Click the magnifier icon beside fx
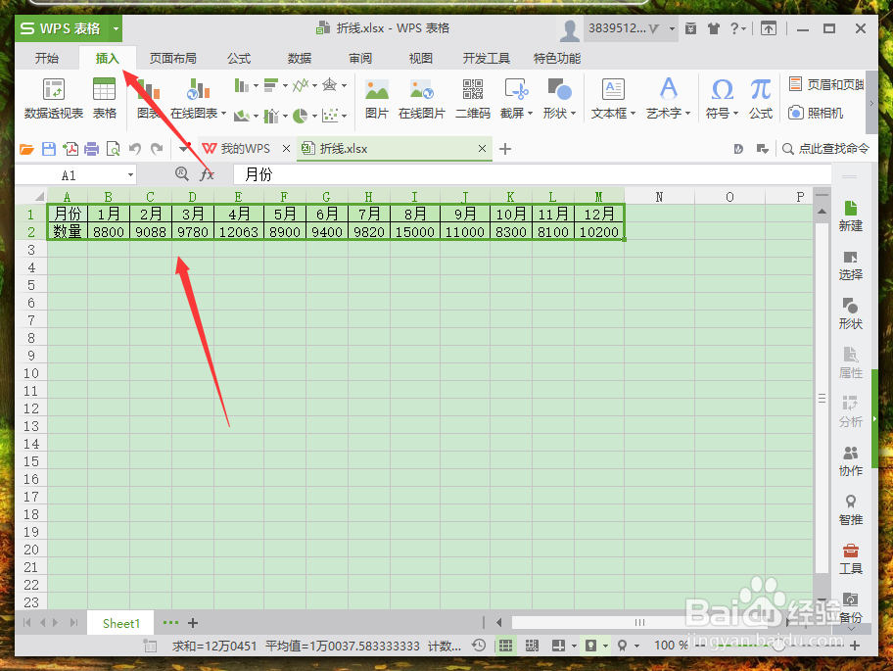The image size is (893, 671). coord(182,173)
